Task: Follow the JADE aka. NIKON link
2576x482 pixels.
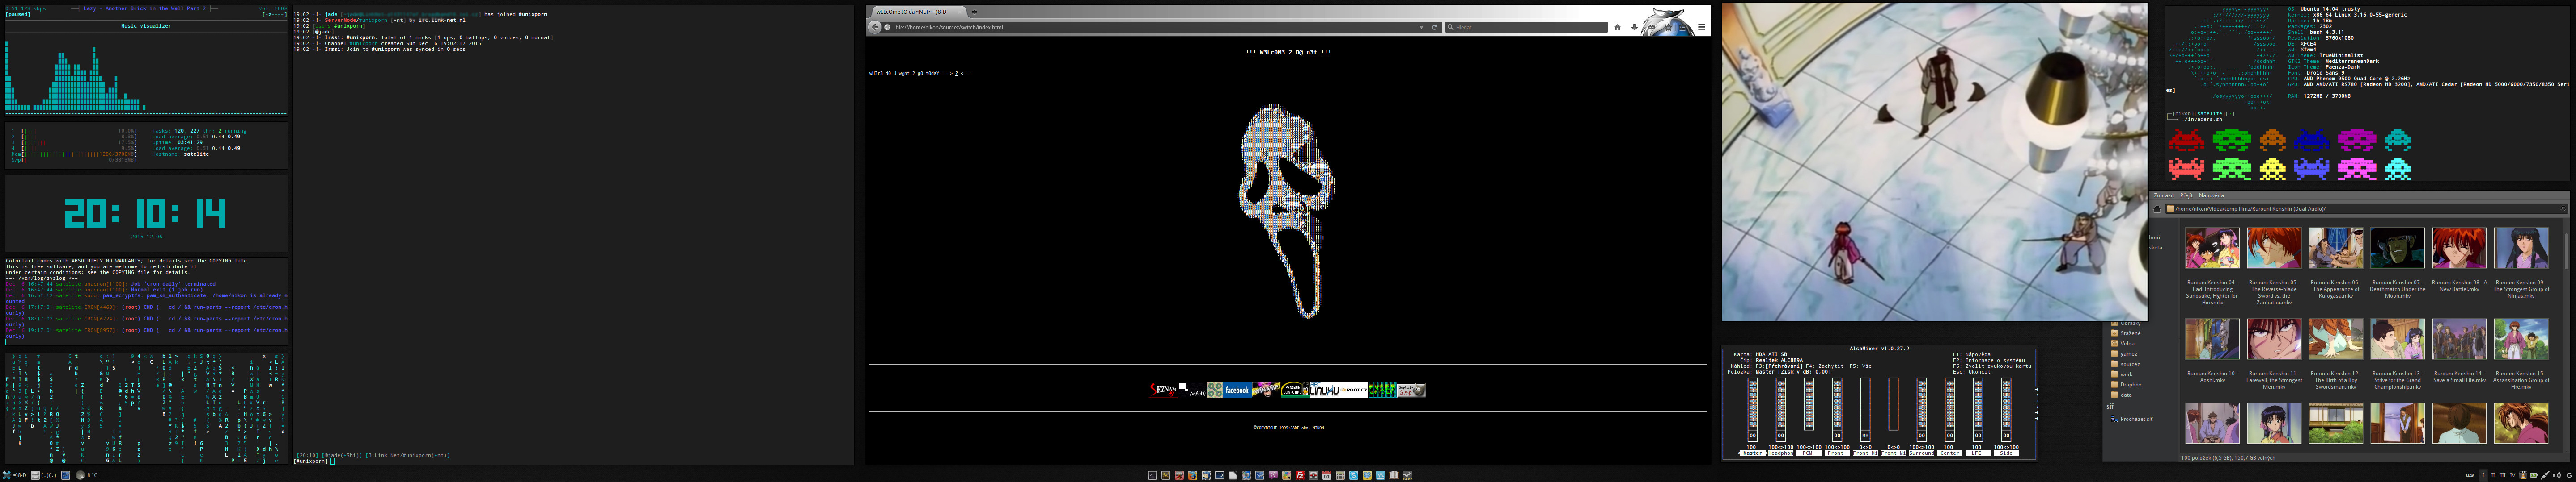Action: [1307, 428]
